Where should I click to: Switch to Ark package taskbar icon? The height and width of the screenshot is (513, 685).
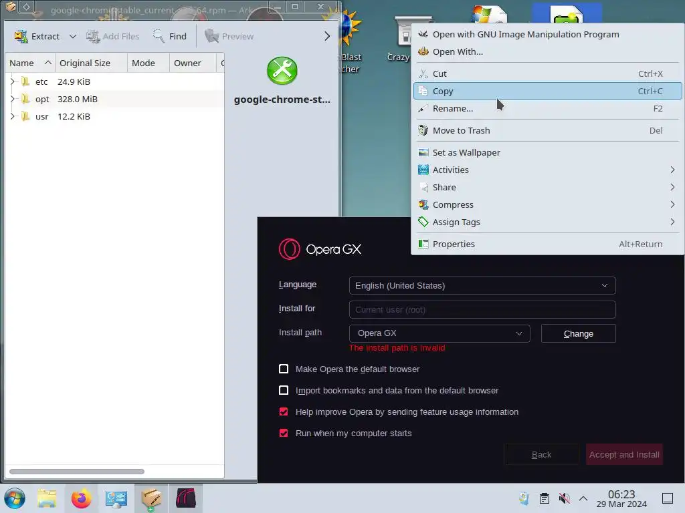point(151,498)
